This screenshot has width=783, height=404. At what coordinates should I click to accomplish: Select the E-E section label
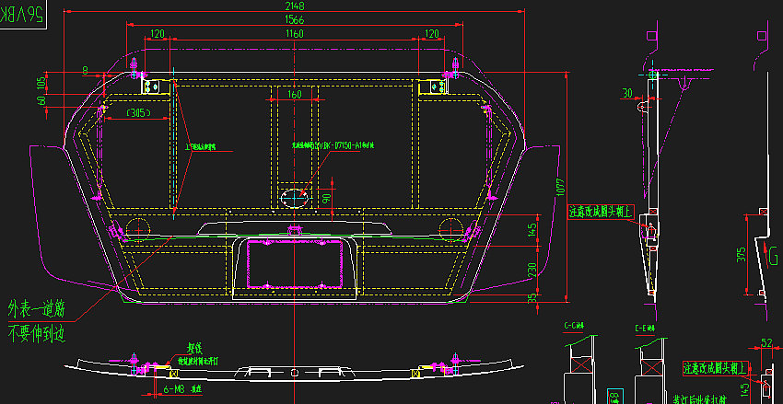[646, 327]
